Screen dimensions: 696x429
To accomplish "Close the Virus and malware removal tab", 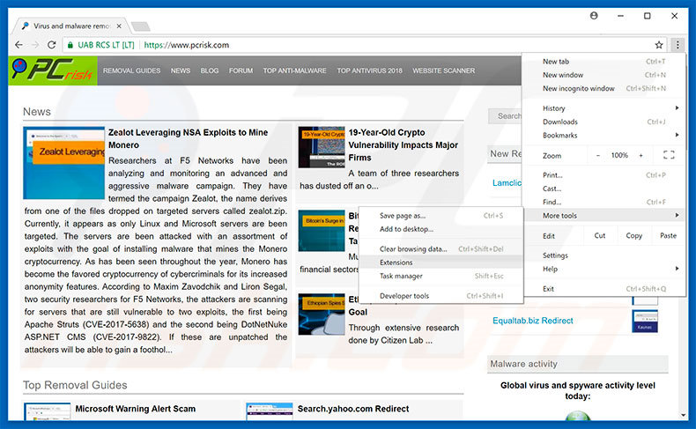I will (x=119, y=26).
